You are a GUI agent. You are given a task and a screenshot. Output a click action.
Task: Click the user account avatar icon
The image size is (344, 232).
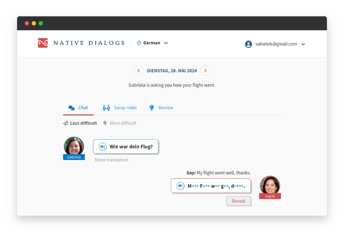click(x=249, y=44)
